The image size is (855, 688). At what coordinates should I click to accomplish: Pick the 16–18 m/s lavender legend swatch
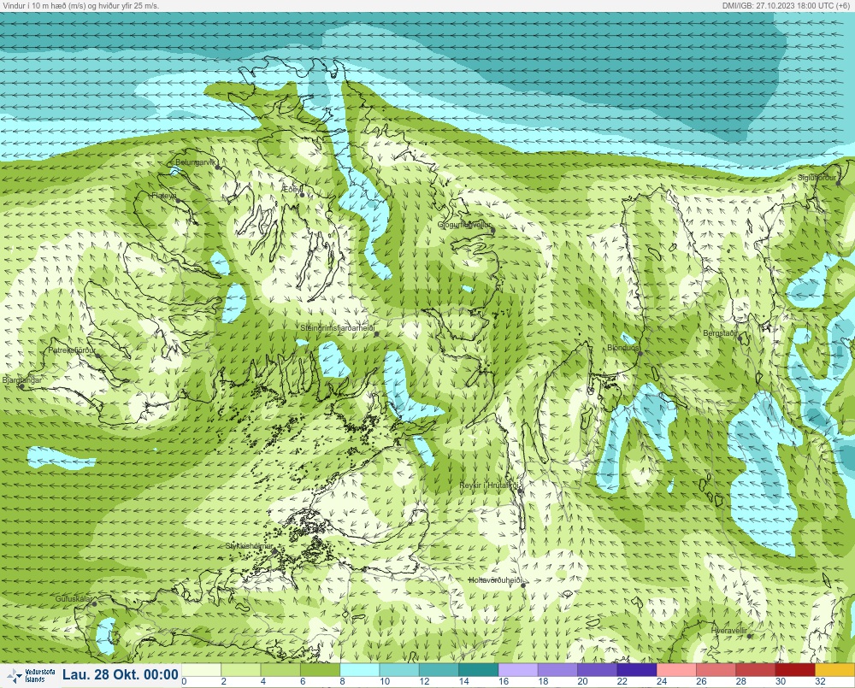[x=518, y=670]
